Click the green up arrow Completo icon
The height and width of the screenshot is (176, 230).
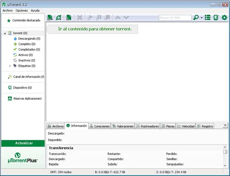coord(15,44)
